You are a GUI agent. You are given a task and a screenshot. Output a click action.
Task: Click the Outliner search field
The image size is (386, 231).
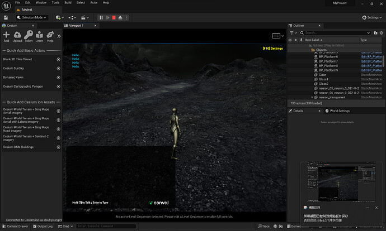point(335,33)
